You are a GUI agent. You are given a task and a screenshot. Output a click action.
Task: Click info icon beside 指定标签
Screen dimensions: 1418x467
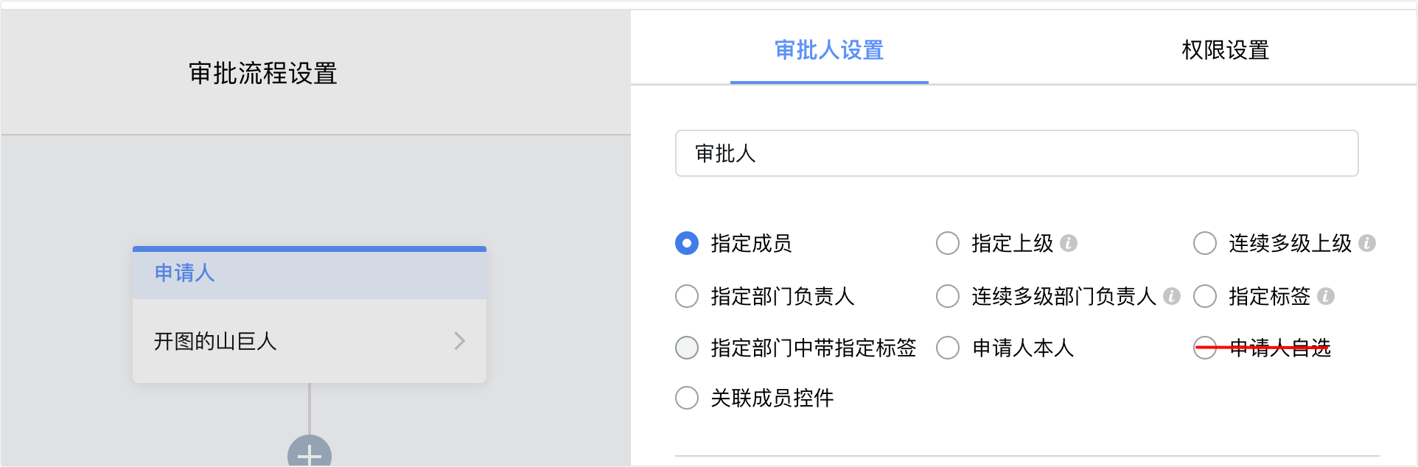[x=1326, y=296]
